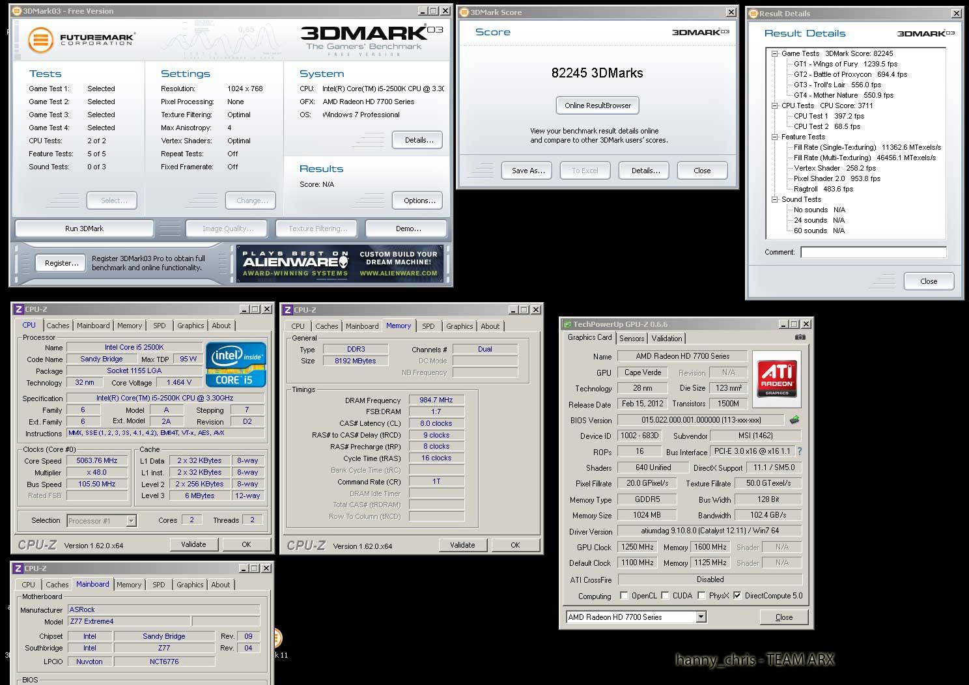Click the Online ResultBrowser button
969x685 pixels.
click(x=598, y=105)
